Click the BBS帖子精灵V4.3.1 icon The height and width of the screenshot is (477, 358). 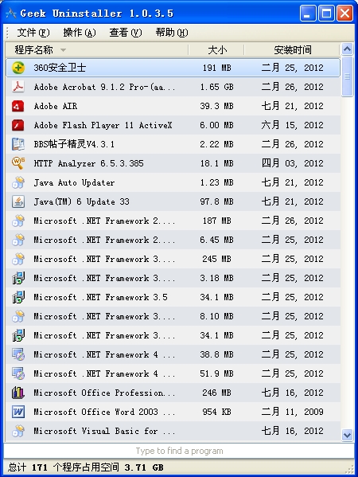coord(18,144)
